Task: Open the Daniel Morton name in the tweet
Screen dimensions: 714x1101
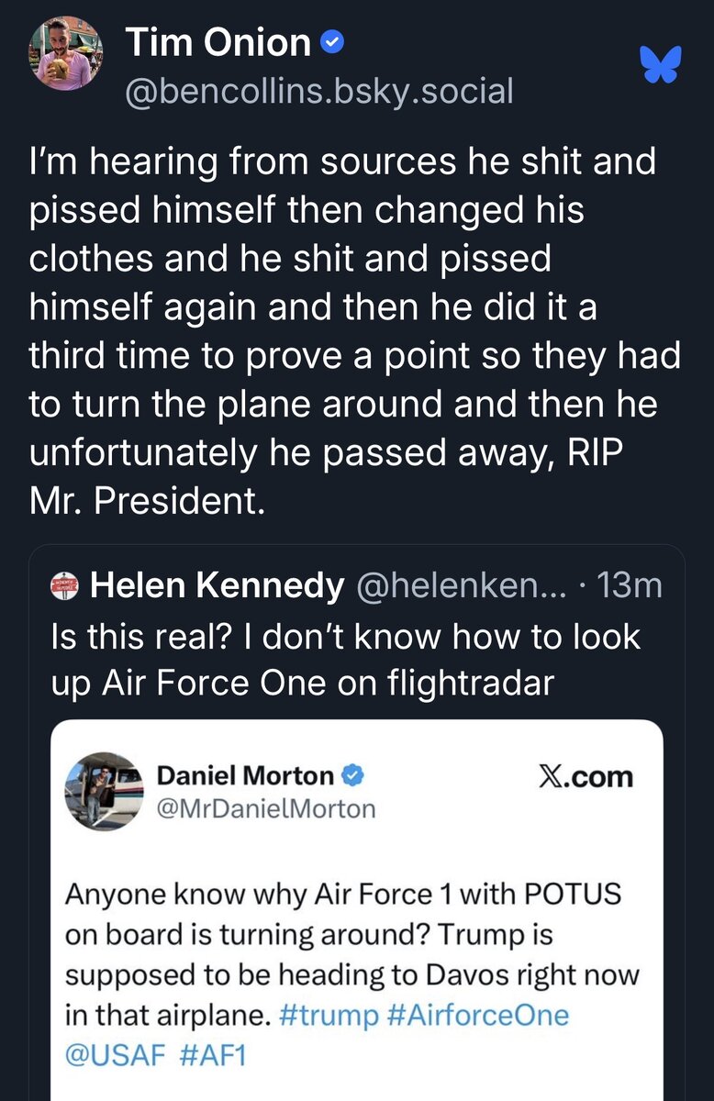Action: pos(246,776)
